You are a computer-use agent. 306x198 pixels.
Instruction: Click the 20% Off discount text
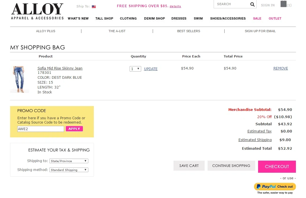pyautogui.click(x=264, y=117)
